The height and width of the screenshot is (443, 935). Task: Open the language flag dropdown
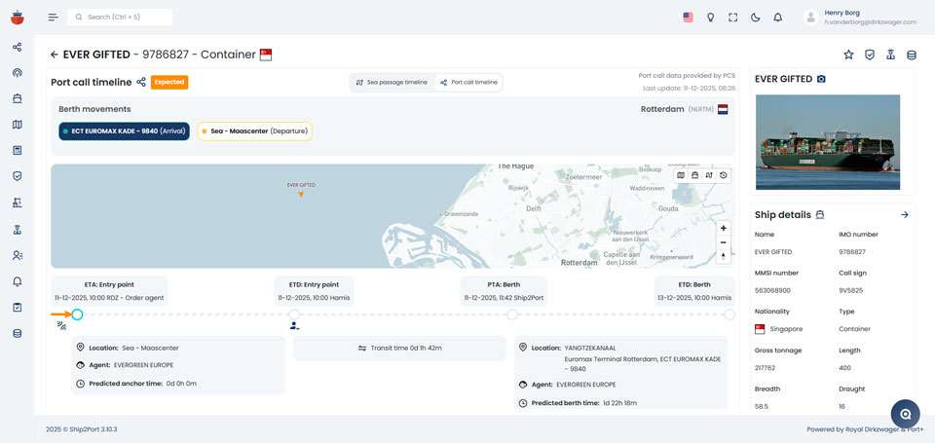point(688,18)
